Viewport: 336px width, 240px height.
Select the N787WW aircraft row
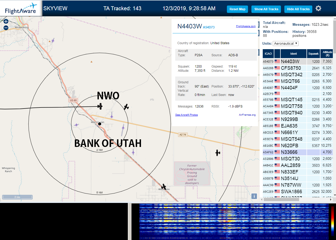(298, 185)
